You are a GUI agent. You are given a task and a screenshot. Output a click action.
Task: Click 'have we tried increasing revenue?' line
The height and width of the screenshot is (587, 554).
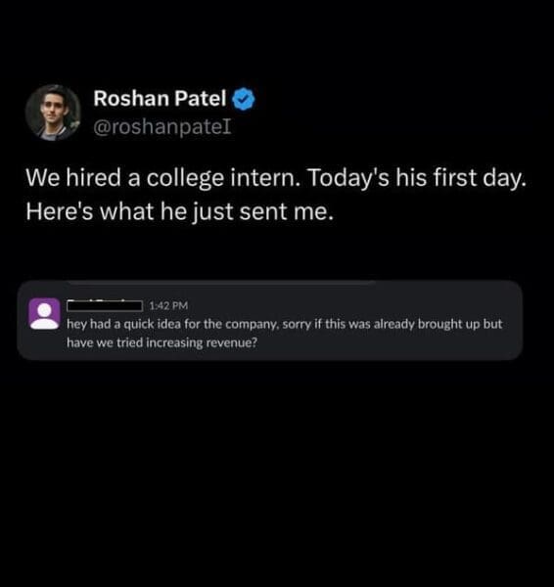point(162,342)
